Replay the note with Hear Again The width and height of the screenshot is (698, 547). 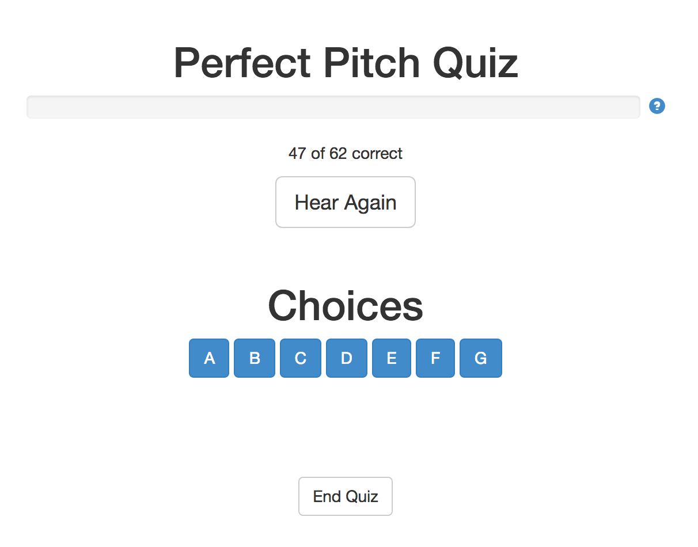coord(346,202)
